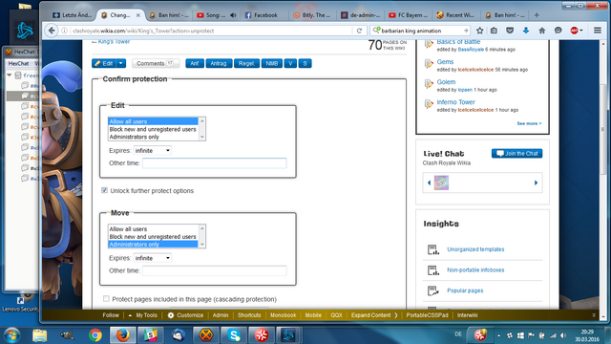Uncheck Unlock further protect options
This screenshot has width=611, height=344.
point(104,190)
